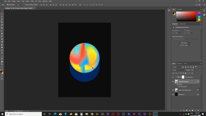Select the Hand tool
This screenshot has height=116, width=206.
[2, 62]
